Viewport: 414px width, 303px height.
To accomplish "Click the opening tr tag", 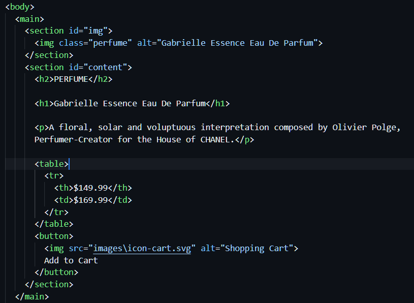I will (x=54, y=176).
